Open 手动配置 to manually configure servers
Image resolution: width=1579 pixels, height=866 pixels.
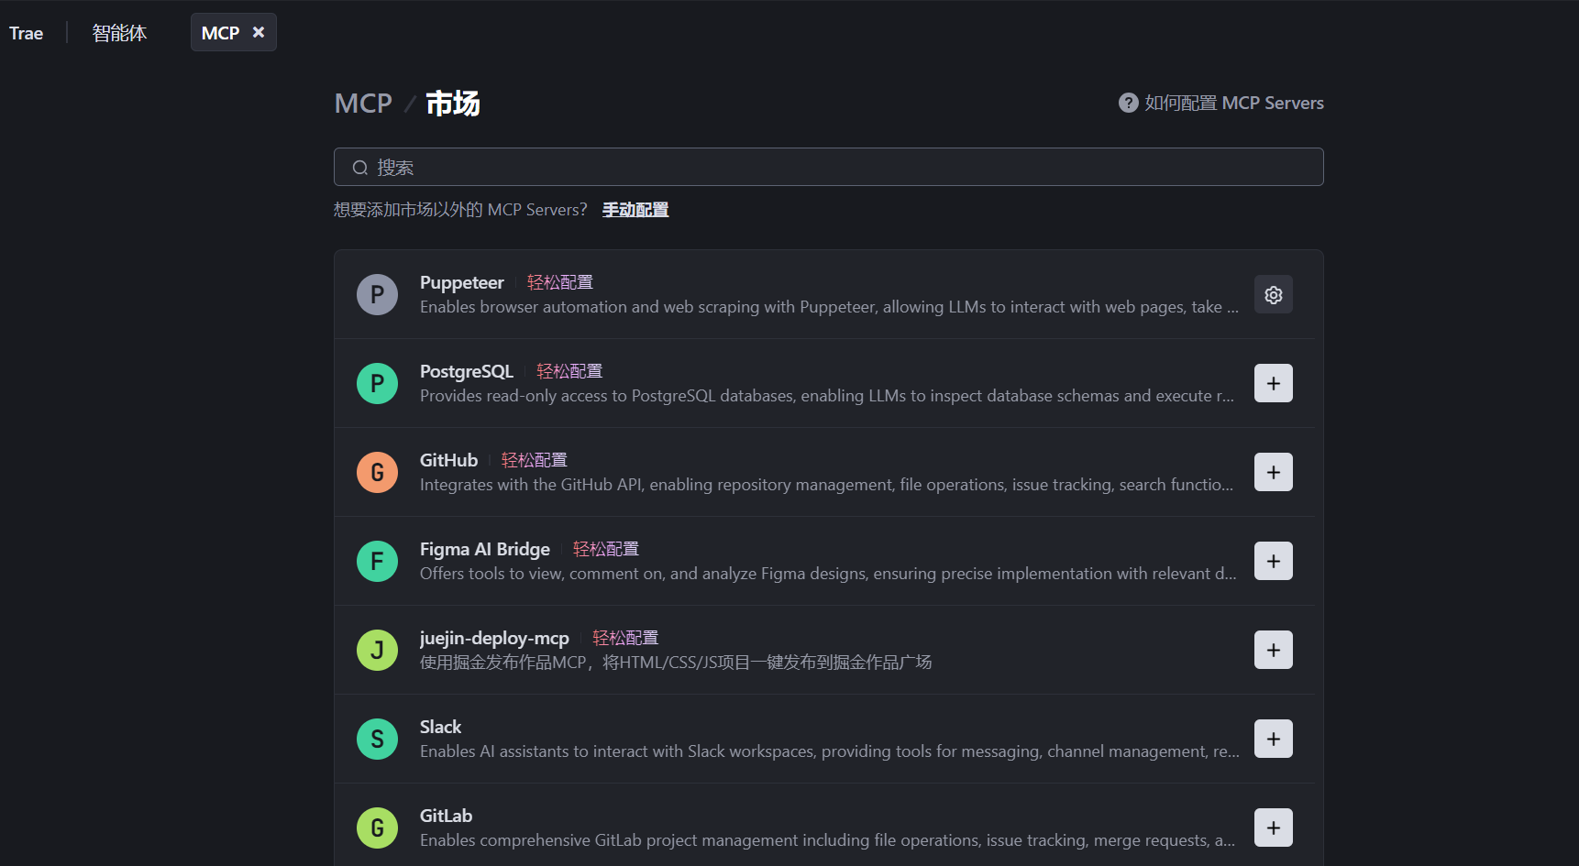[635, 209]
